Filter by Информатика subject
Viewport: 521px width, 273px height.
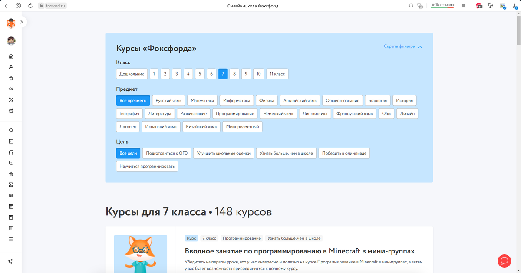point(237,101)
